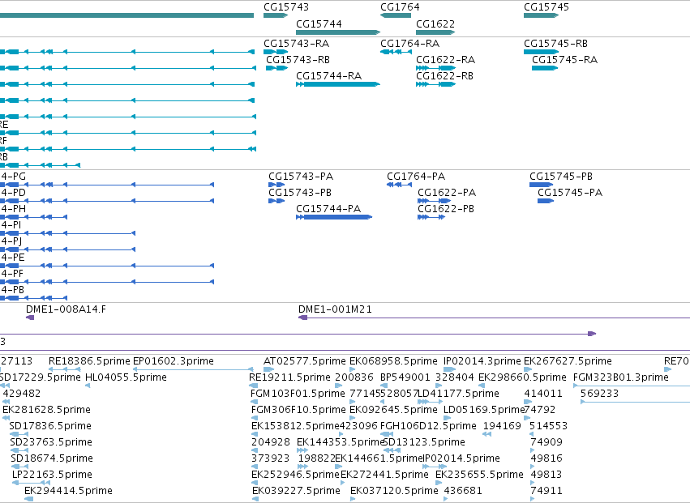This screenshot has width=690, height=503.
Task: Select the CG15745-PB protein label
Action: (560, 177)
